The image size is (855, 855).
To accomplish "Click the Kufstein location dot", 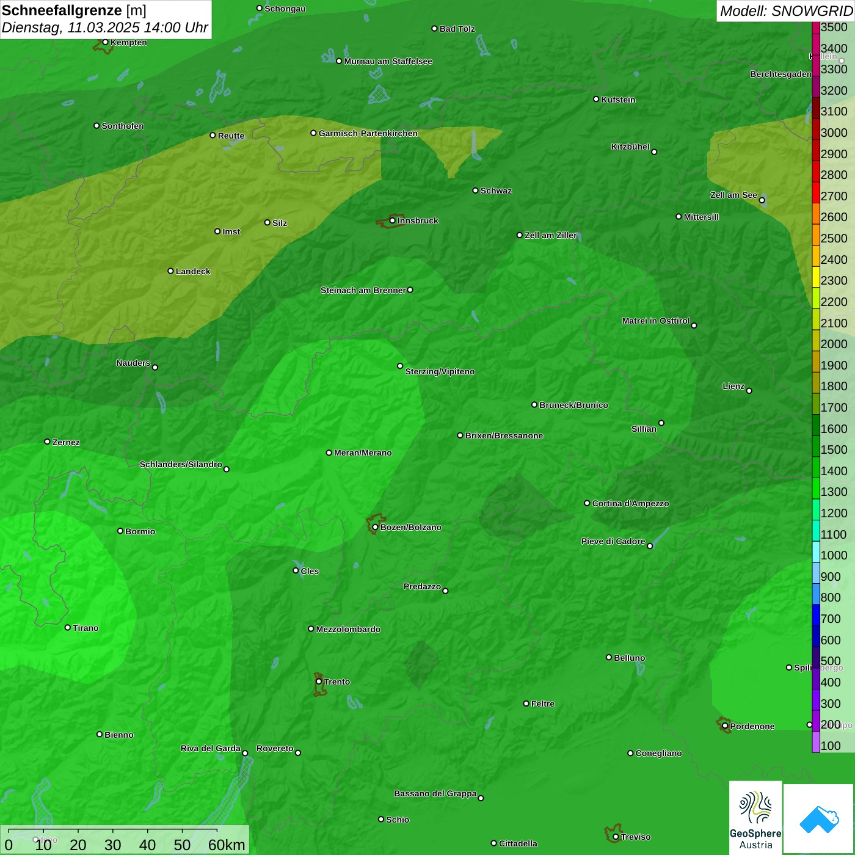I will [596, 99].
